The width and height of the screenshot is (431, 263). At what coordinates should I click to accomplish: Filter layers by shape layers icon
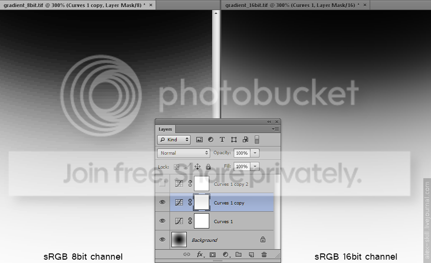pyautogui.click(x=234, y=140)
